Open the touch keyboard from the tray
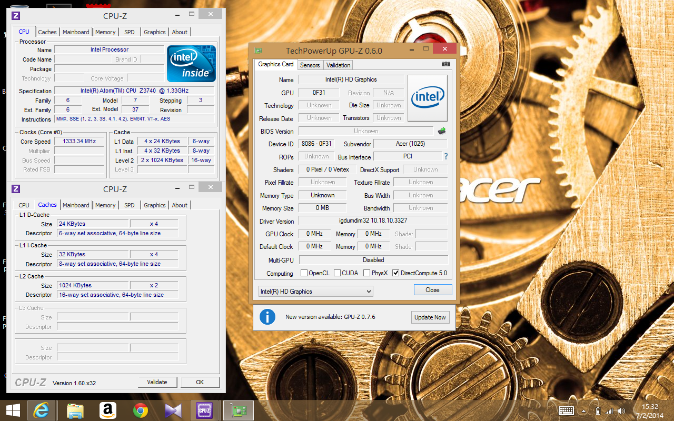This screenshot has height=421, width=674. tap(566, 411)
